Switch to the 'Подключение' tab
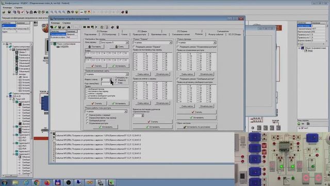This screenshot has height=186, width=330. 90,35
